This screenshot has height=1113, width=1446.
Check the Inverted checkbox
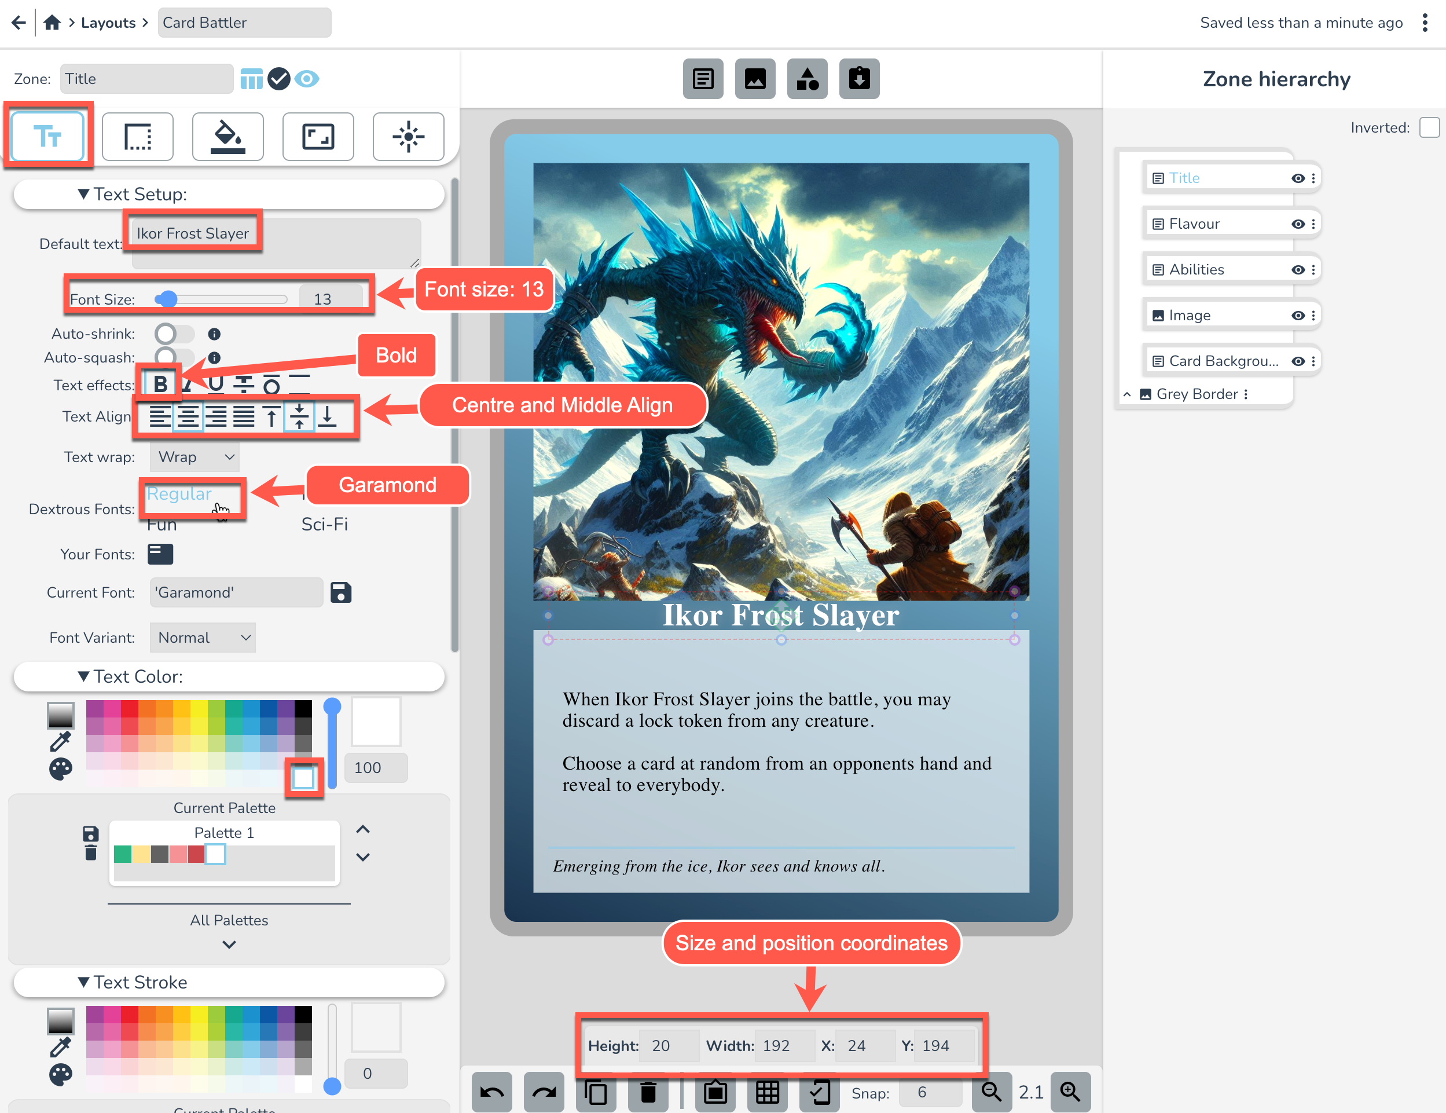pos(1429,127)
